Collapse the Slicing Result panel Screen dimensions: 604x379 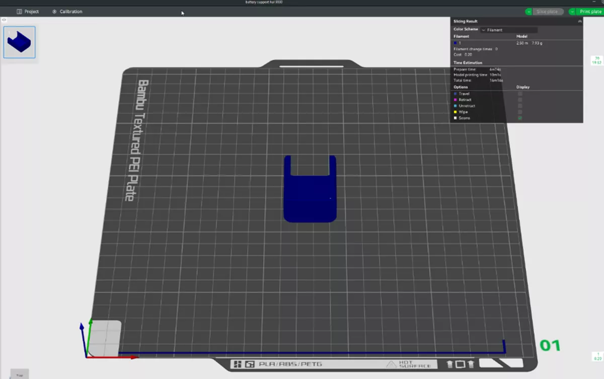point(580,21)
